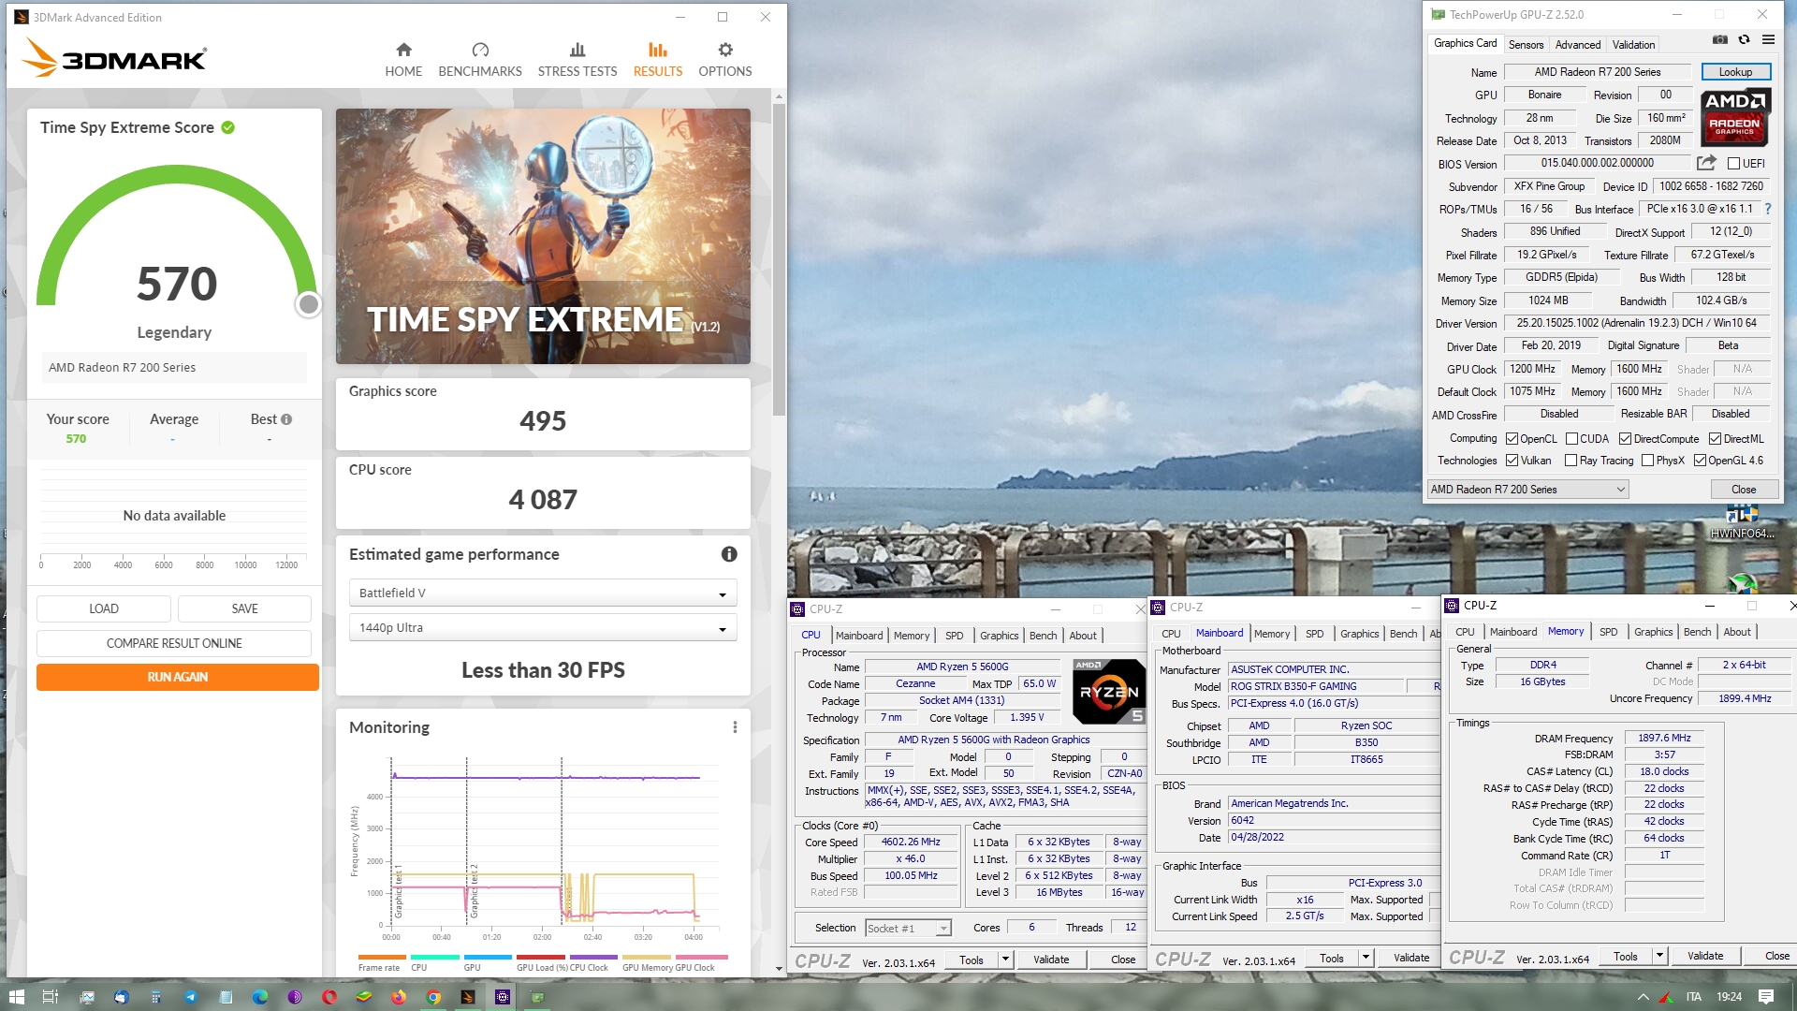Toggle the UEFI checkbox in GPU-Z

click(x=1733, y=164)
